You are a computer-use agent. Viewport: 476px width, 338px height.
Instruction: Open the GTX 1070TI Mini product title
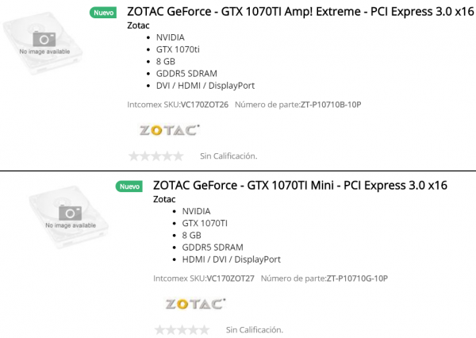coord(300,185)
